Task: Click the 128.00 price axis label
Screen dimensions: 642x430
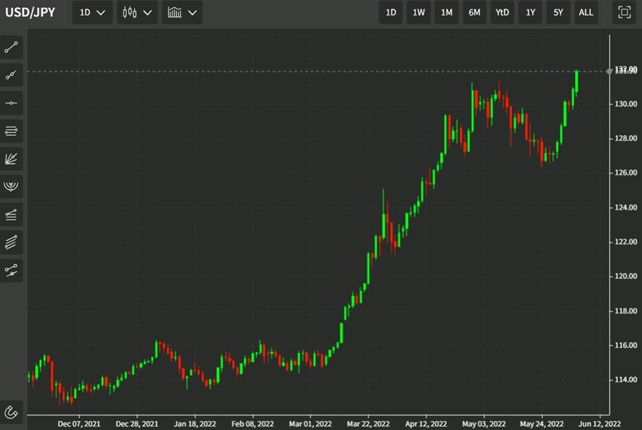Action: [x=626, y=138]
